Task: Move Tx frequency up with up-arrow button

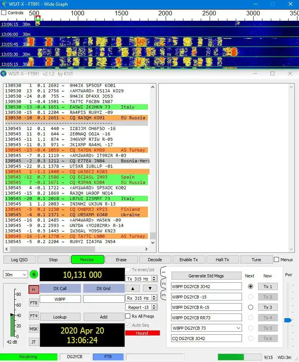Action: coord(133,289)
